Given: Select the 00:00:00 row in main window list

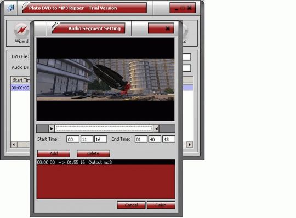Looking at the screenshot, I should tap(20, 88).
